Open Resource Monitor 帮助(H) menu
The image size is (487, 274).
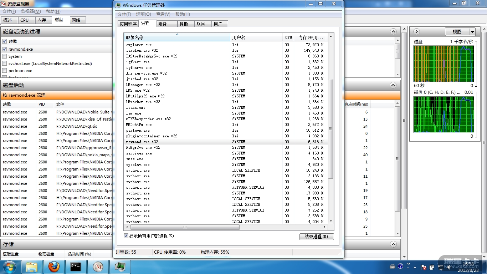[x=53, y=11]
